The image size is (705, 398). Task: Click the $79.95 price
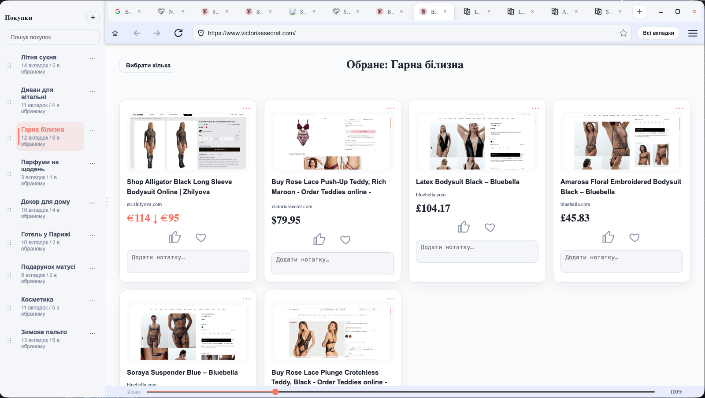(286, 220)
